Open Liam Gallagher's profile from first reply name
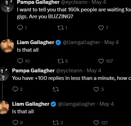This screenshot has height=126, width=131. (x=36, y=42)
